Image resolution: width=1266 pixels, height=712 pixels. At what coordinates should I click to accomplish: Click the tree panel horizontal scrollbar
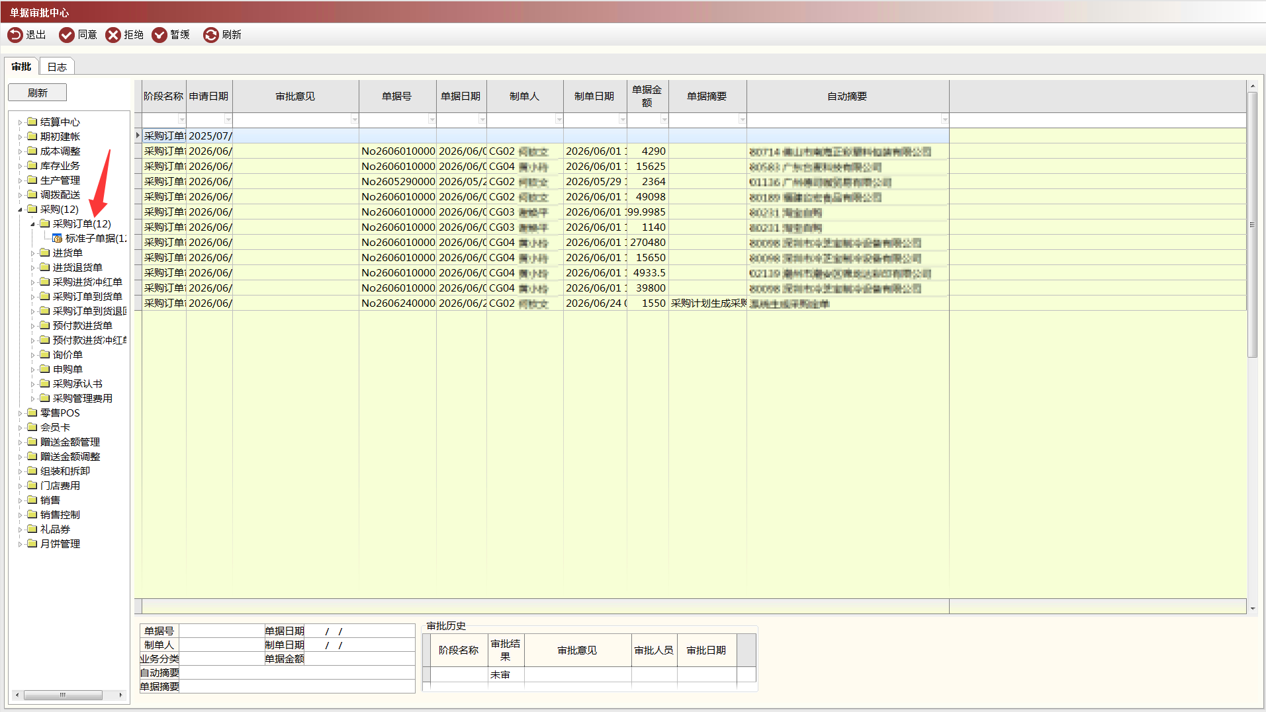pyautogui.click(x=63, y=695)
